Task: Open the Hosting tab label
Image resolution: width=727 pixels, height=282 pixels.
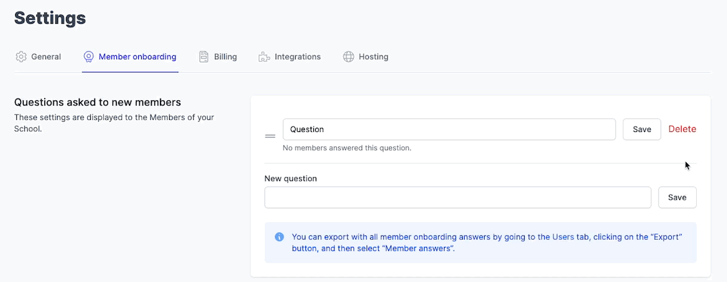Action: [x=373, y=57]
